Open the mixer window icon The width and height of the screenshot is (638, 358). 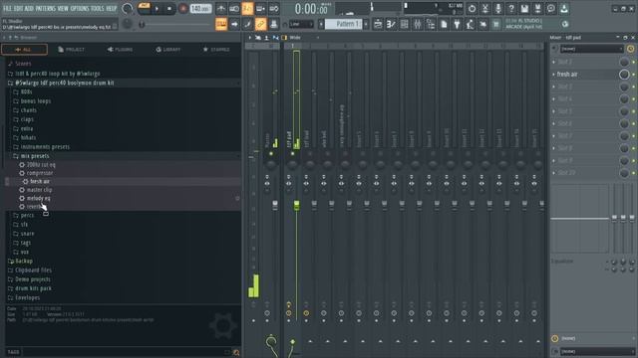click(418, 24)
